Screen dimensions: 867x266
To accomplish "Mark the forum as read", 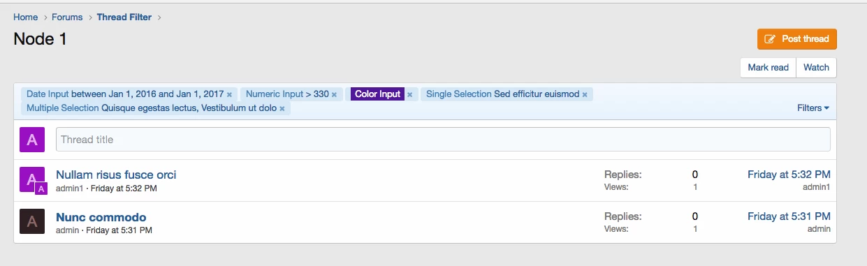I will (x=768, y=68).
